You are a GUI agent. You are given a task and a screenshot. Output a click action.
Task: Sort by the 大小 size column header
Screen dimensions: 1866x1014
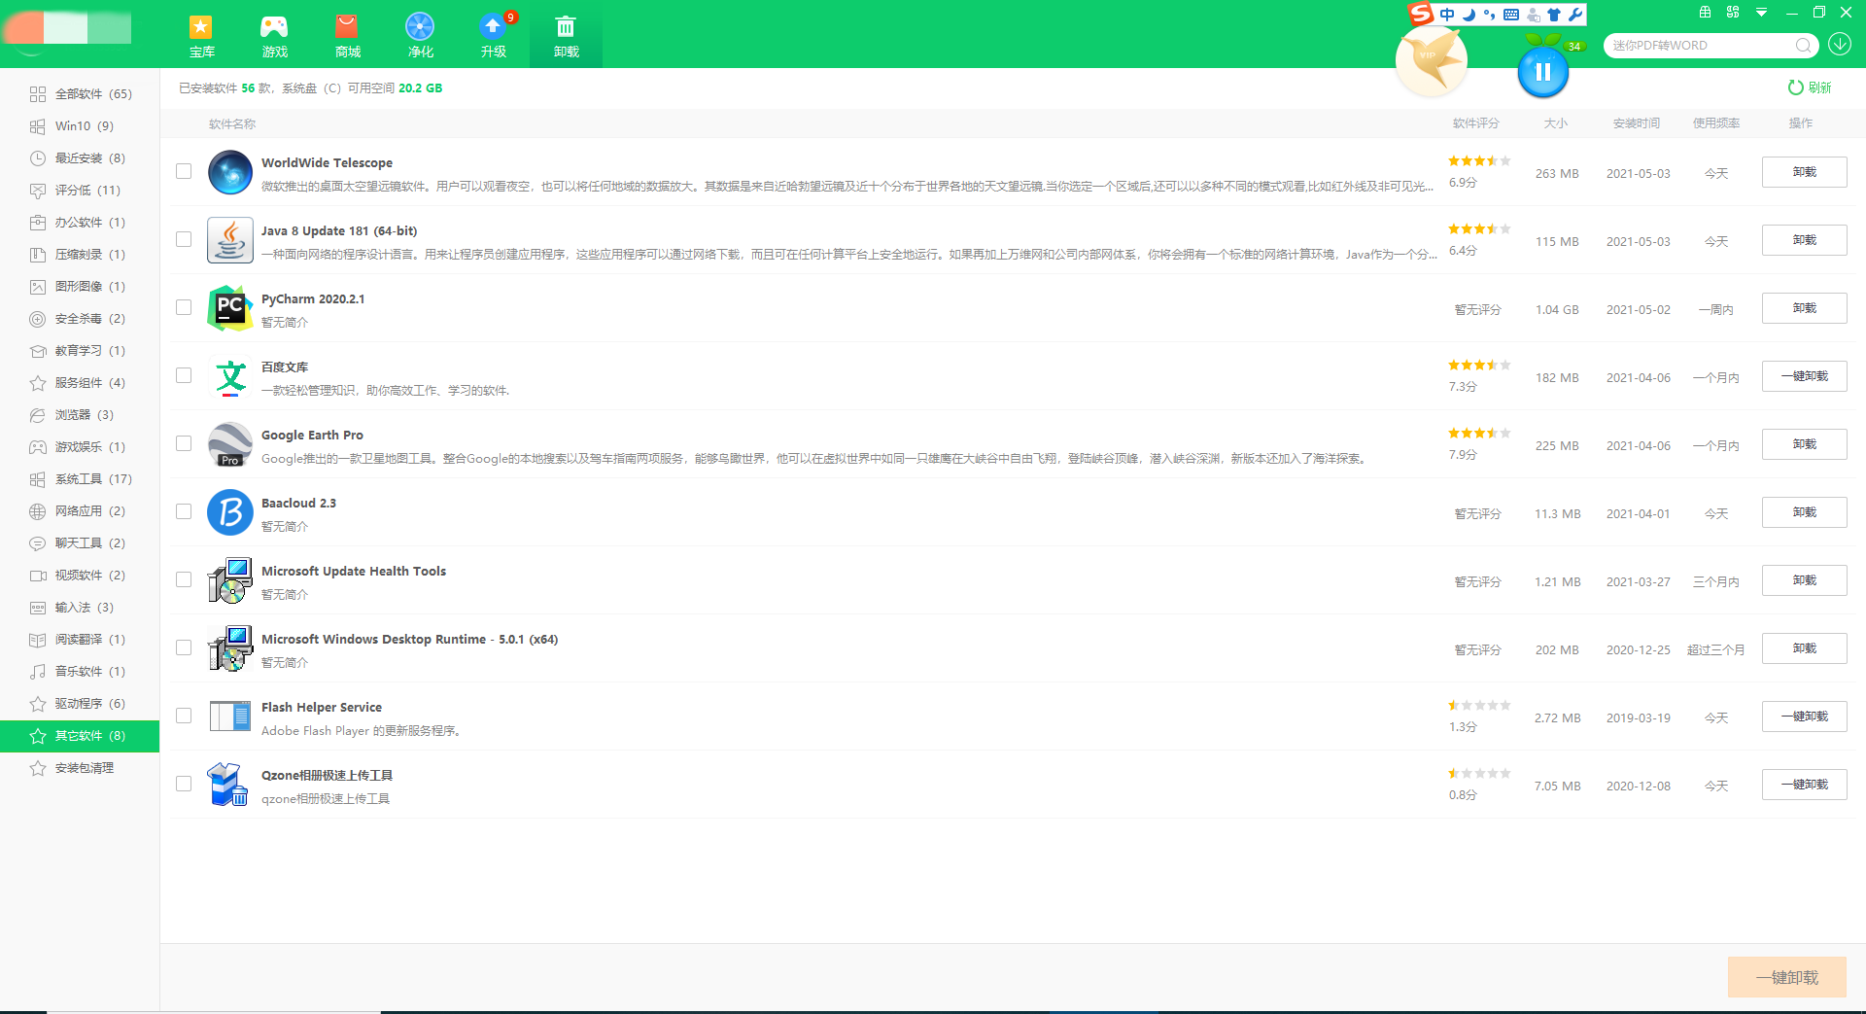pos(1555,123)
